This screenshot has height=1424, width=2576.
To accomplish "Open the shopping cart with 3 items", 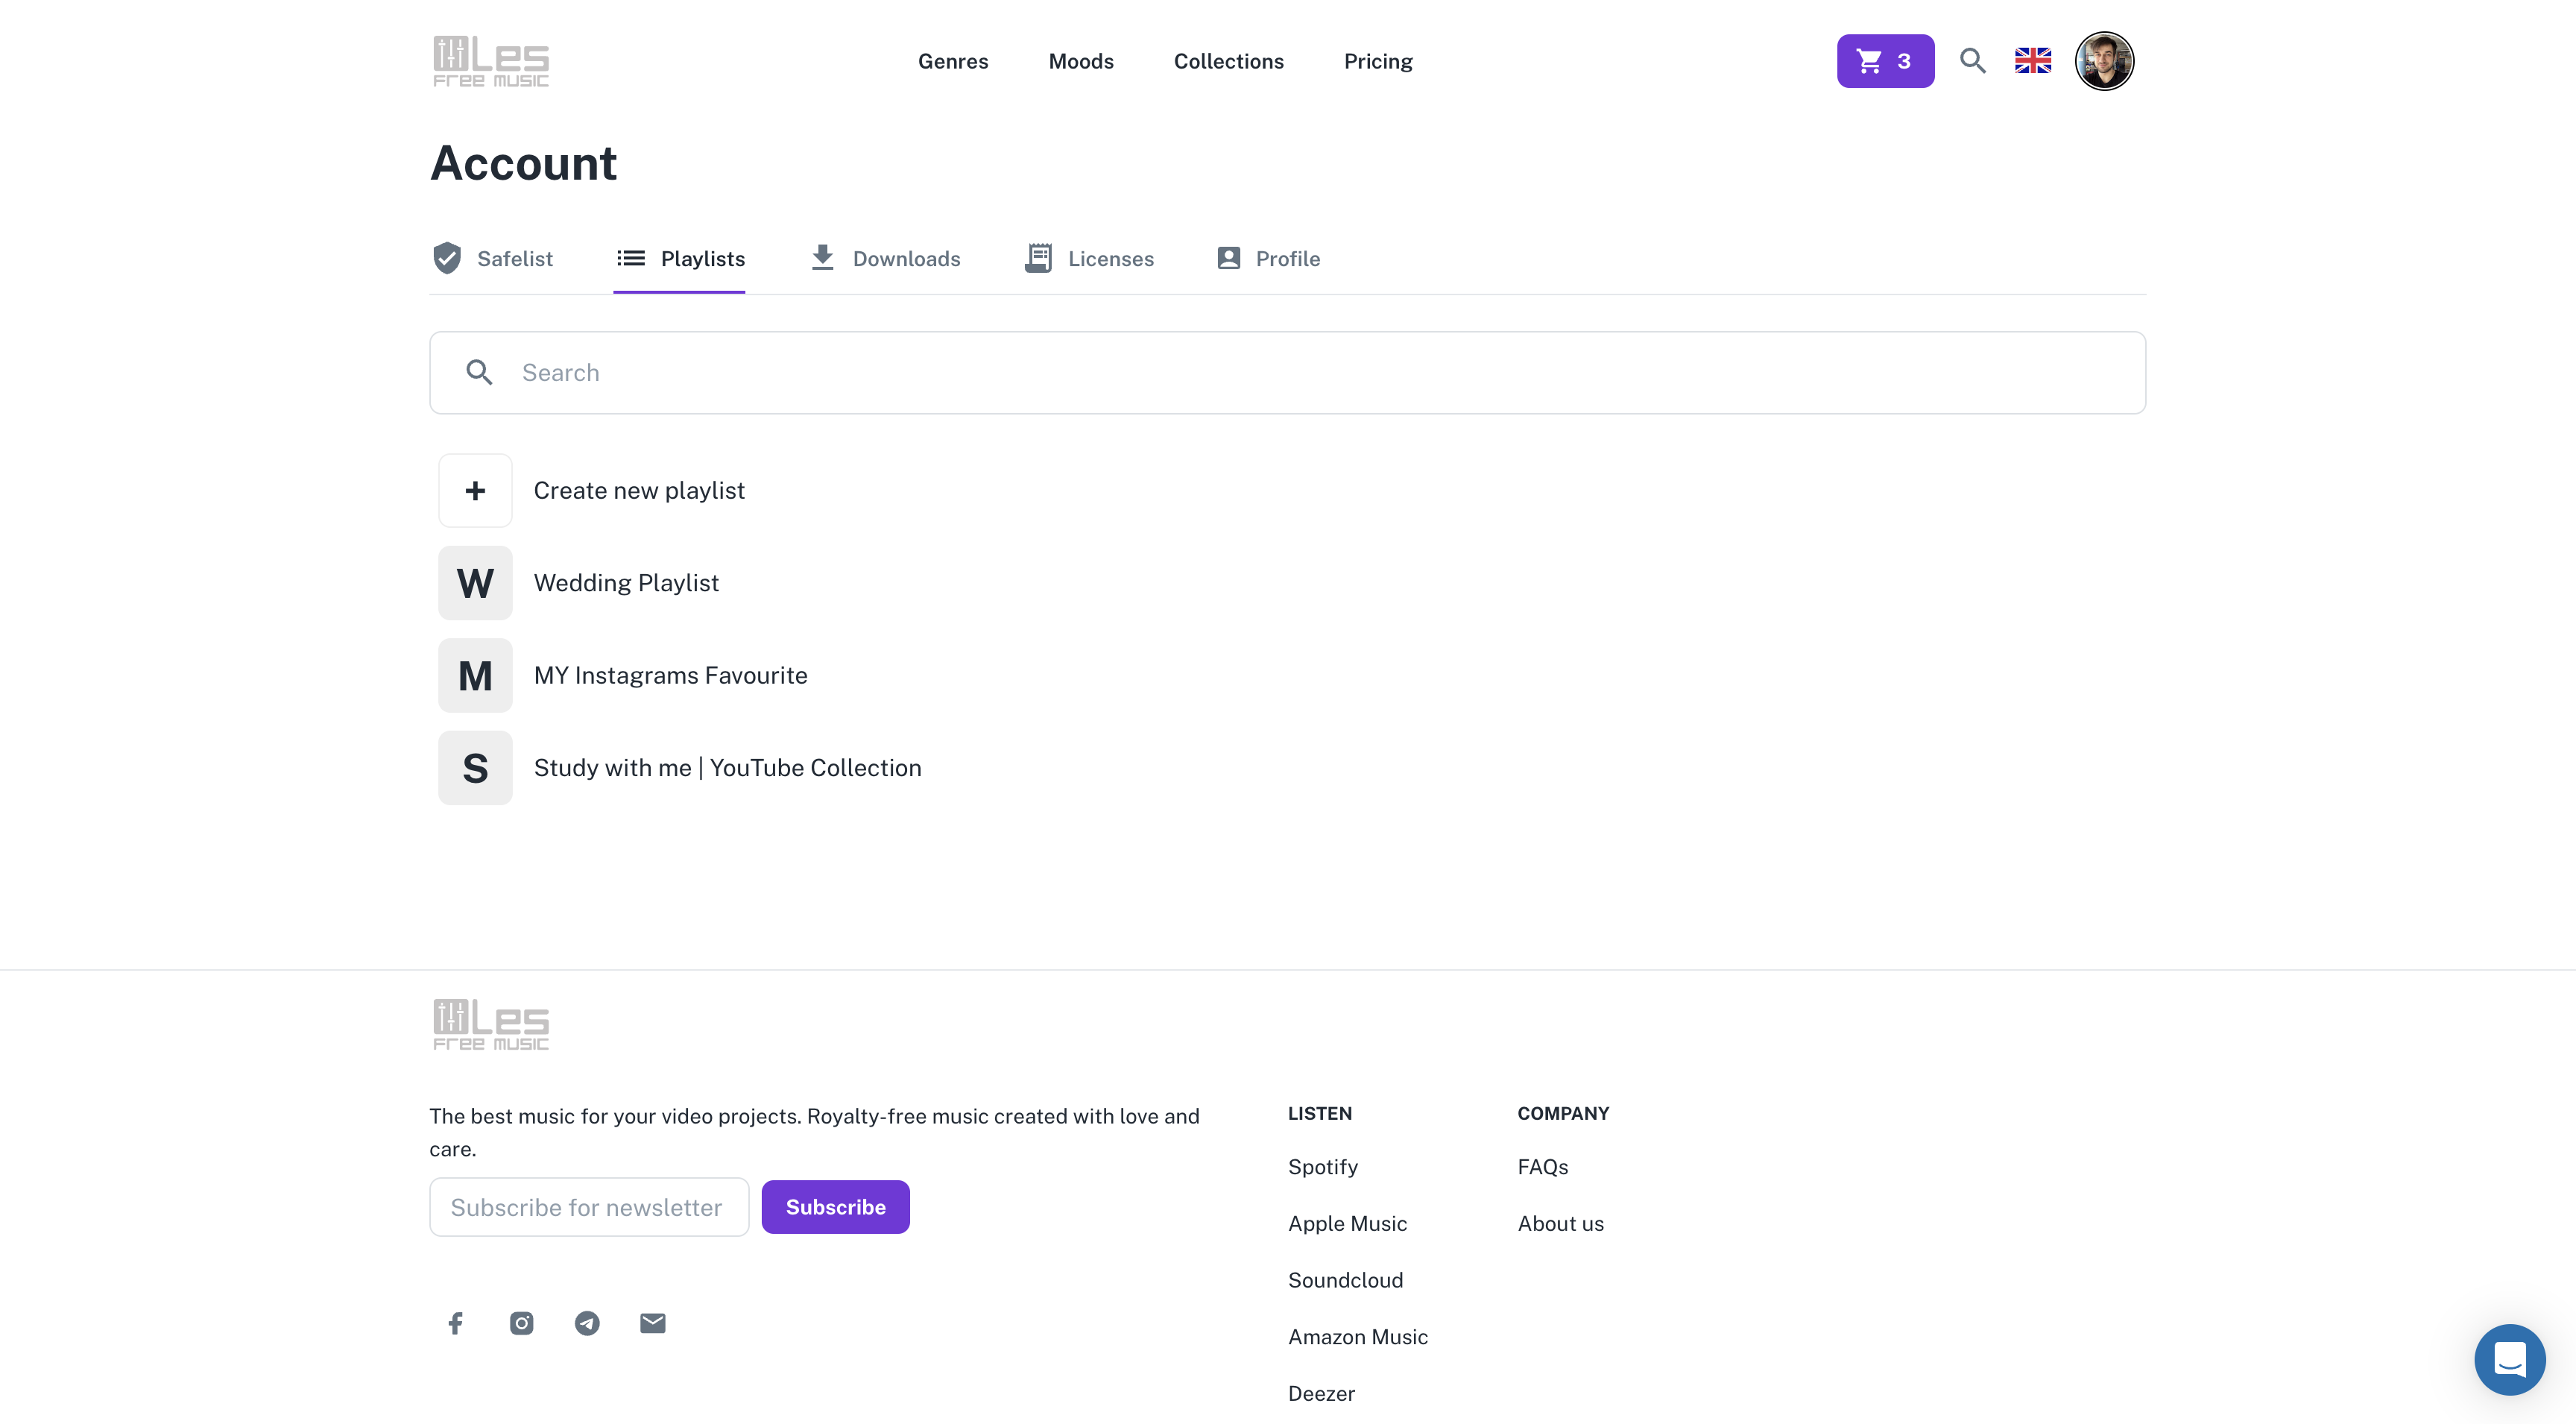I will coord(1885,61).
